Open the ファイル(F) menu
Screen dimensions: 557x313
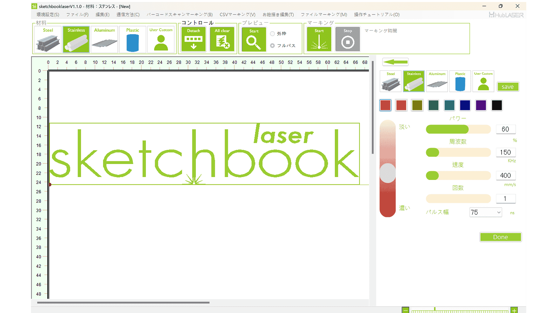pos(77,14)
